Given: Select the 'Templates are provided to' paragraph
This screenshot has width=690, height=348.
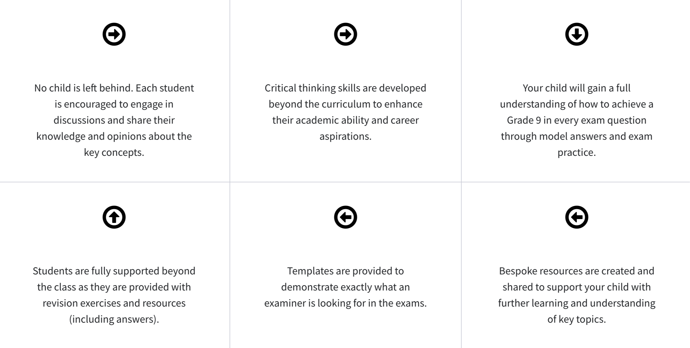Looking at the screenshot, I should coord(345,287).
